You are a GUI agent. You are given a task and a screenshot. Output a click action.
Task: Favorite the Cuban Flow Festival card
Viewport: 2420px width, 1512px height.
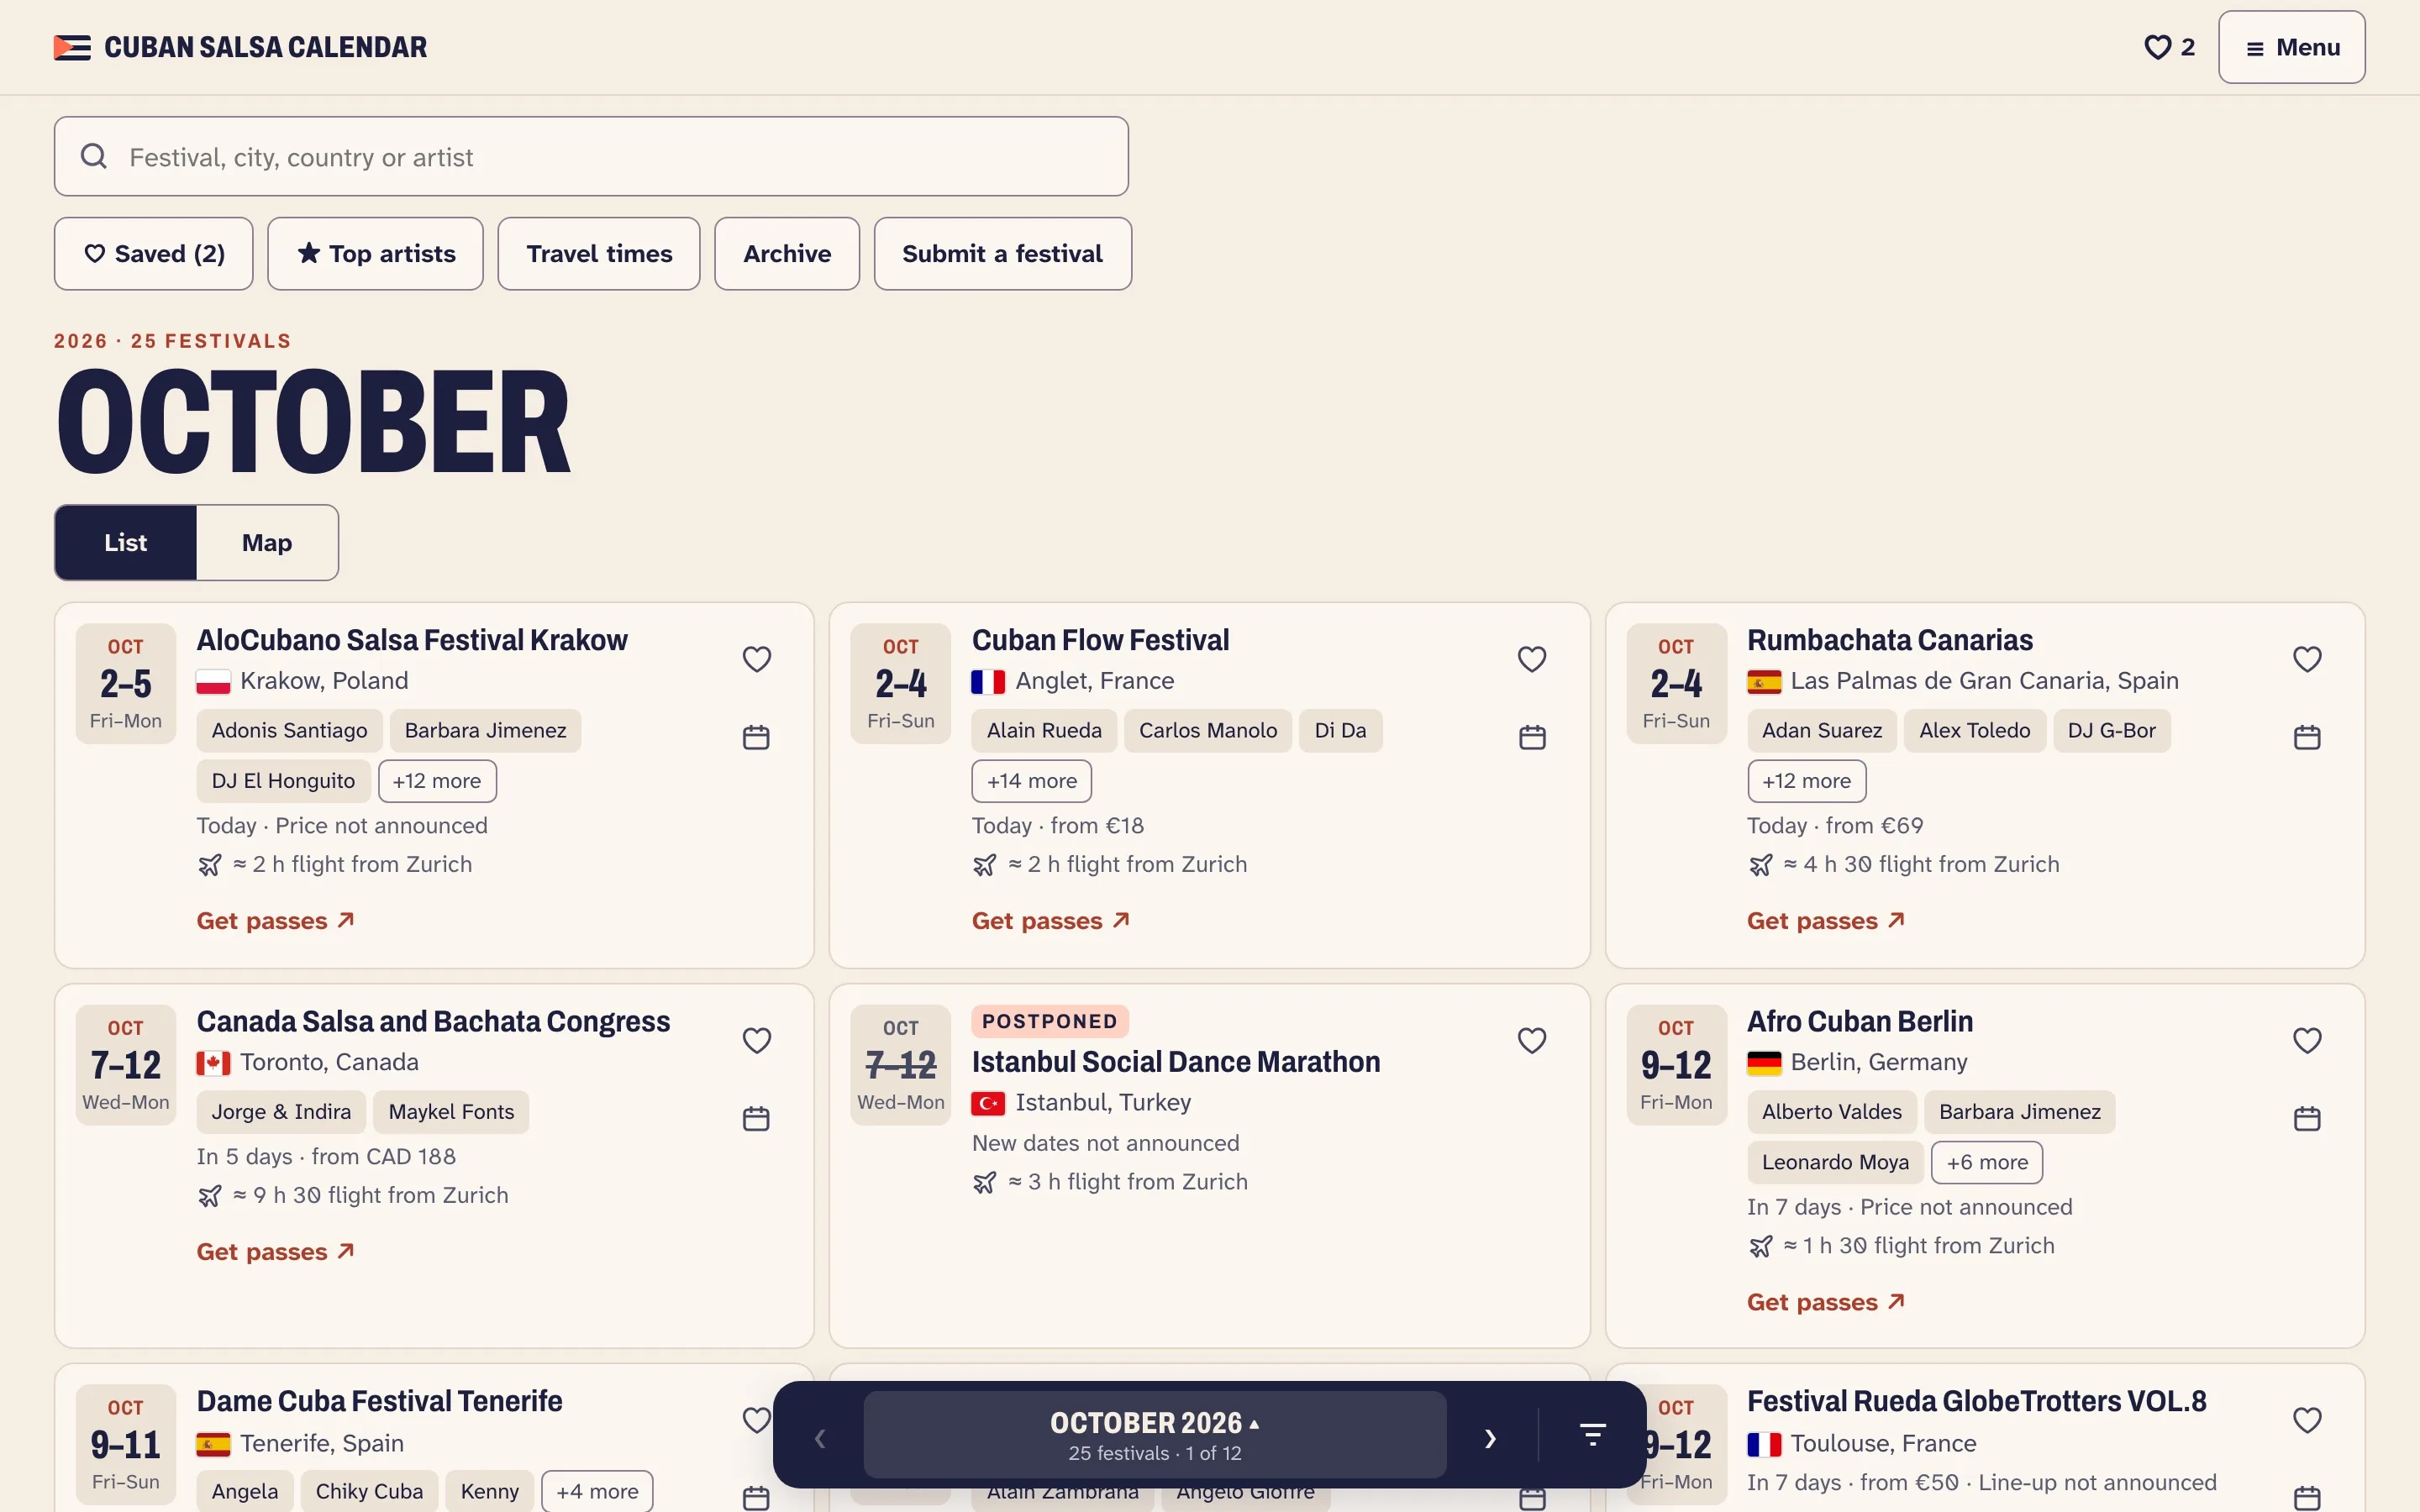[x=1531, y=659]
